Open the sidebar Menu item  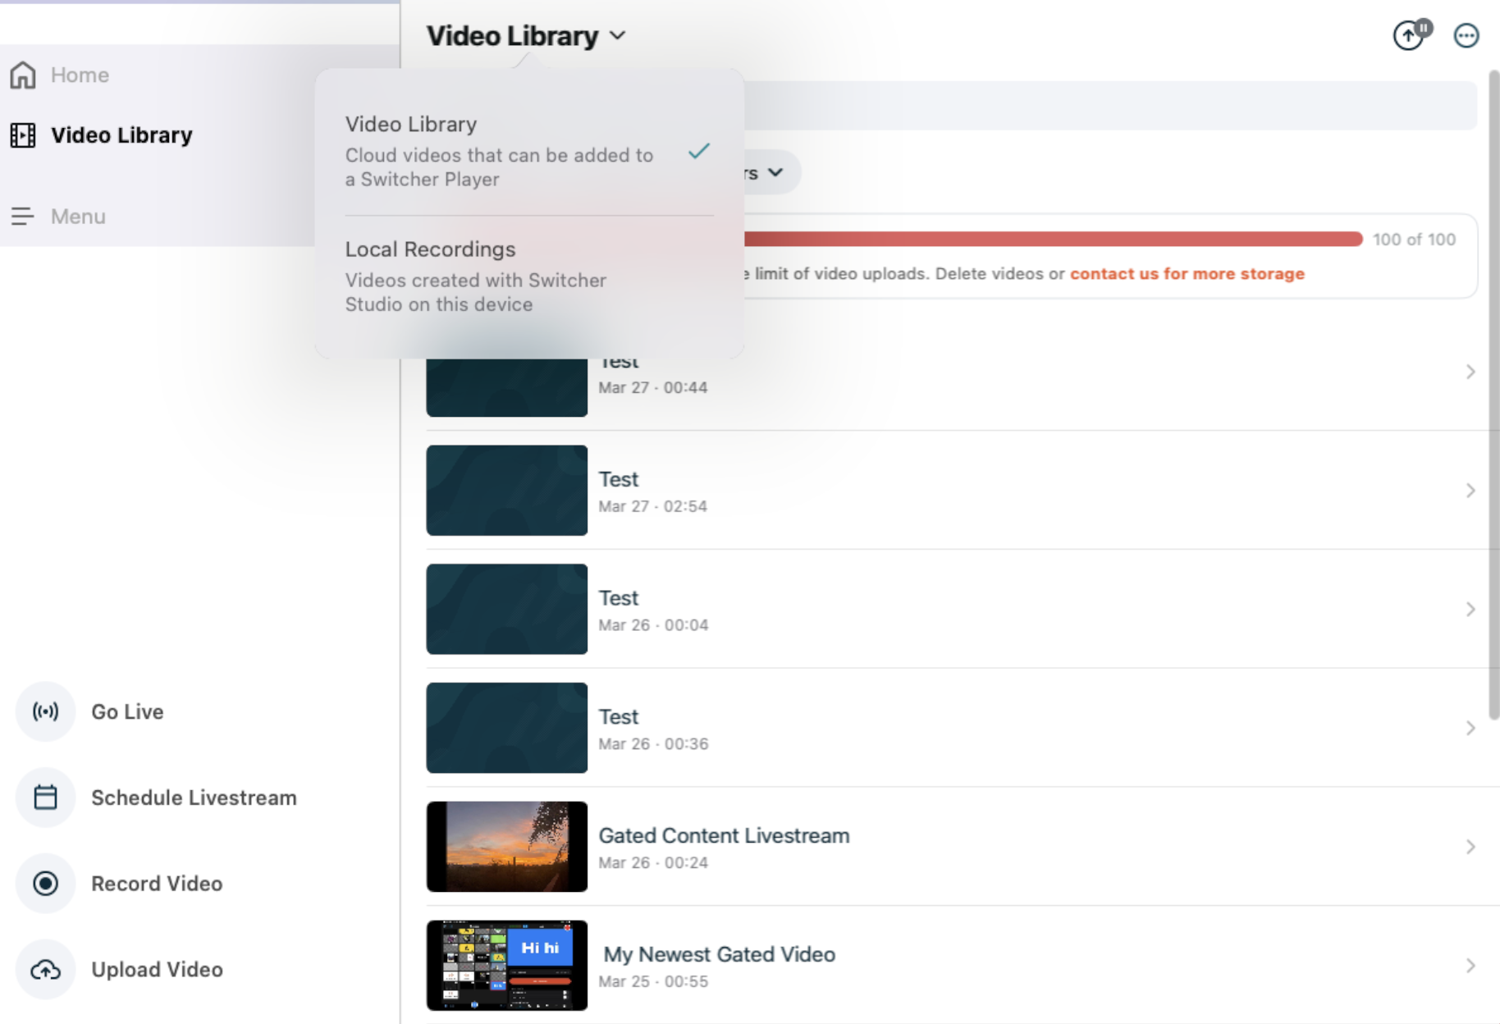pyautogui.click(x=57, y=216)
